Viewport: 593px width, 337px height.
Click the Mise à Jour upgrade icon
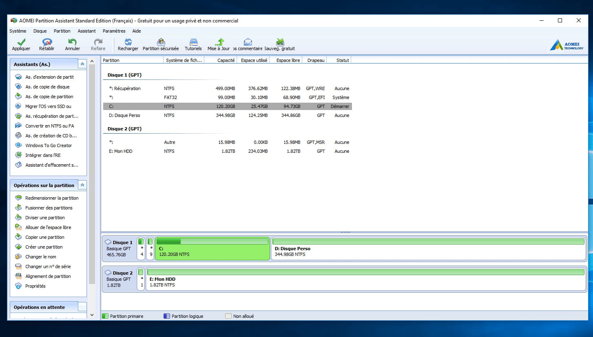point(219,42)
